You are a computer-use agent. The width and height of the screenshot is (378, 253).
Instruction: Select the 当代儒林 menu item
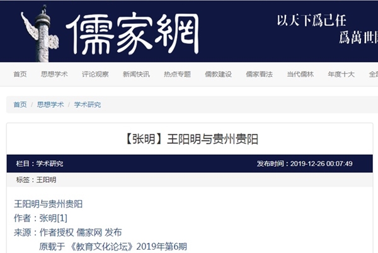[300, 74]
